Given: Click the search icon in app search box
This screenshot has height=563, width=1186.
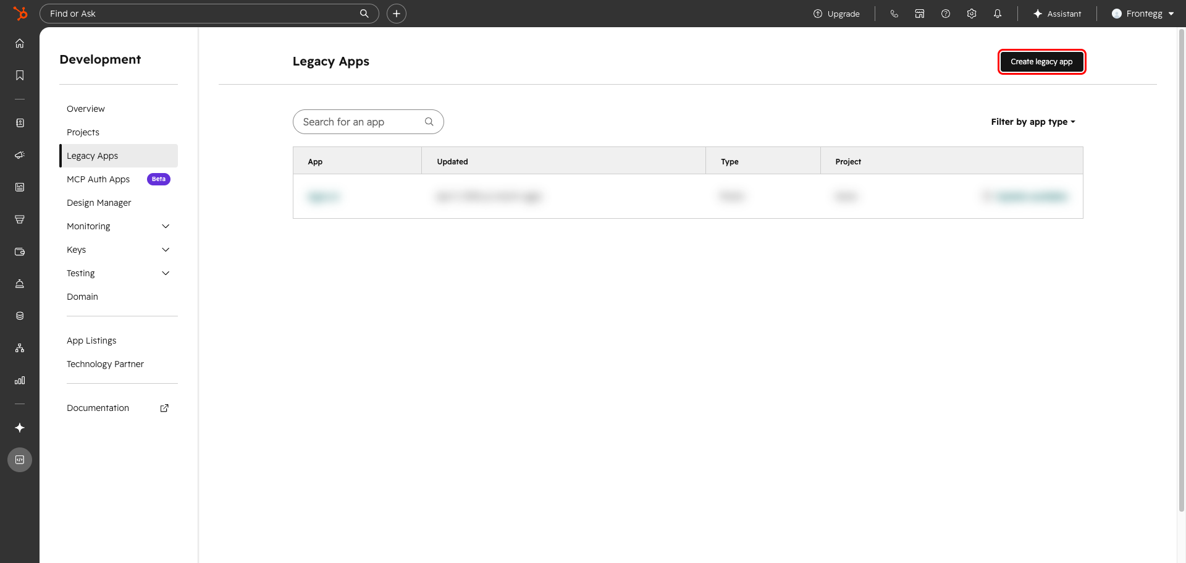Looking at the screenshot, I should [429, 122].
